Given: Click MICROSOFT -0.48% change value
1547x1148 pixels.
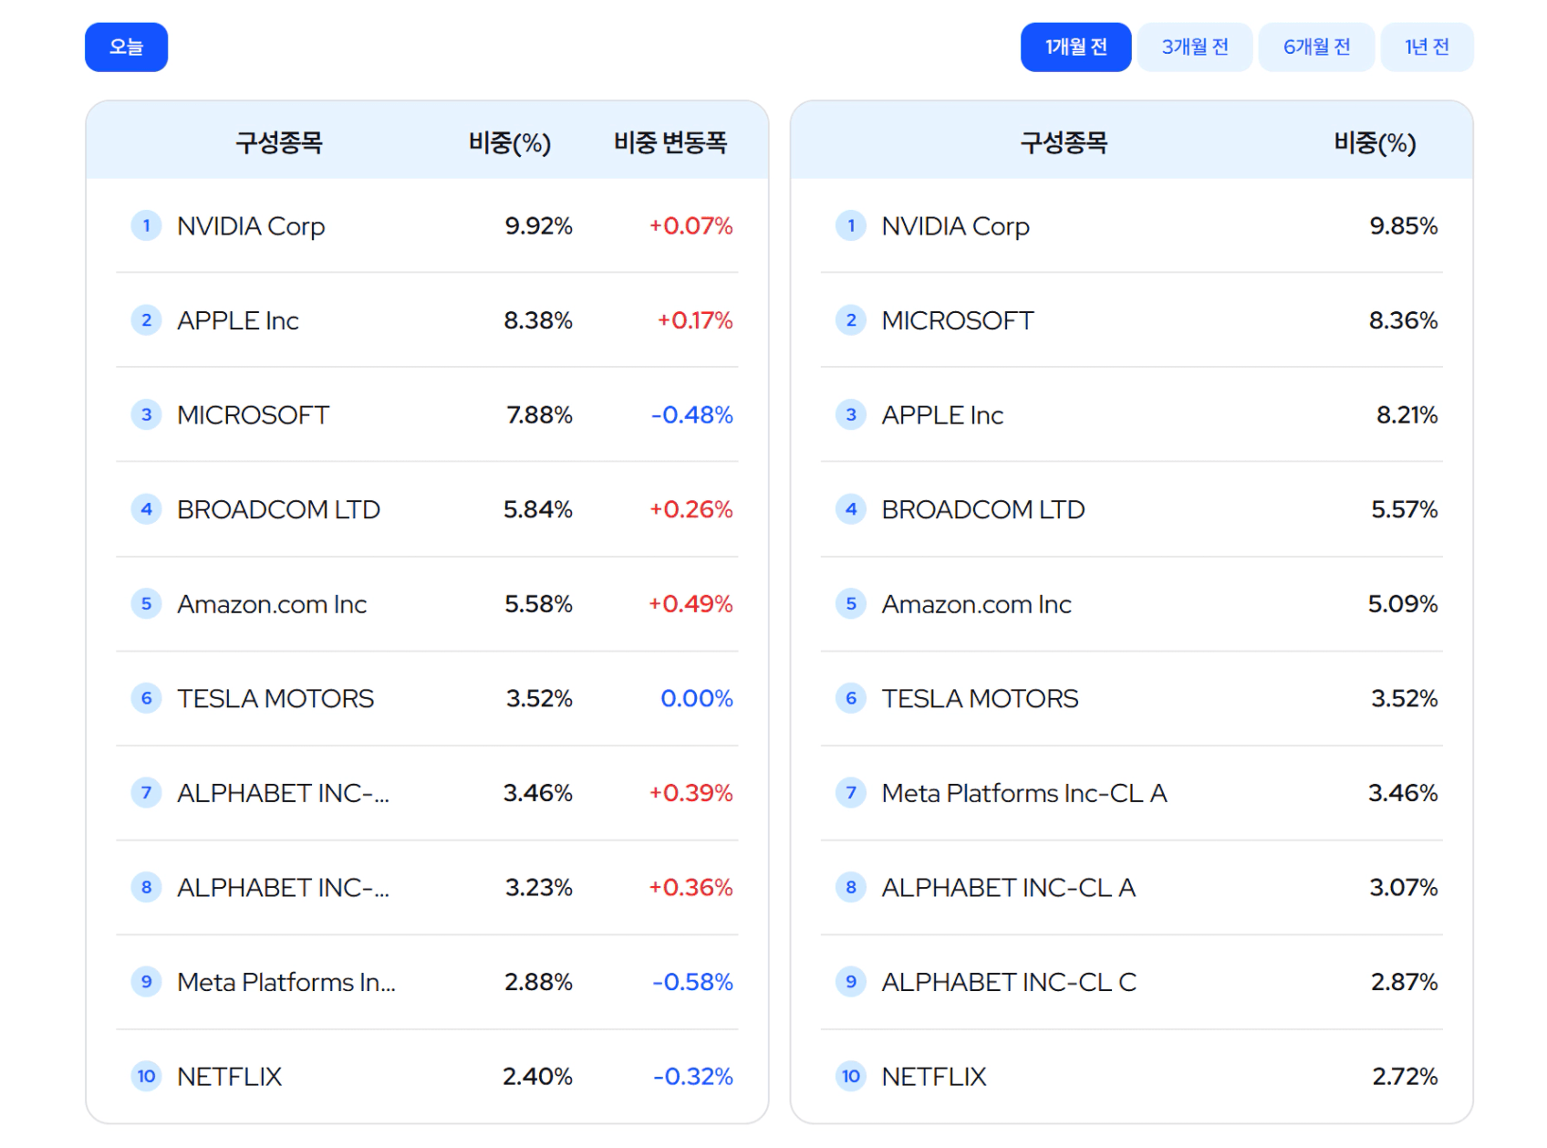Looking at the screenshot, I should point(691,415).
